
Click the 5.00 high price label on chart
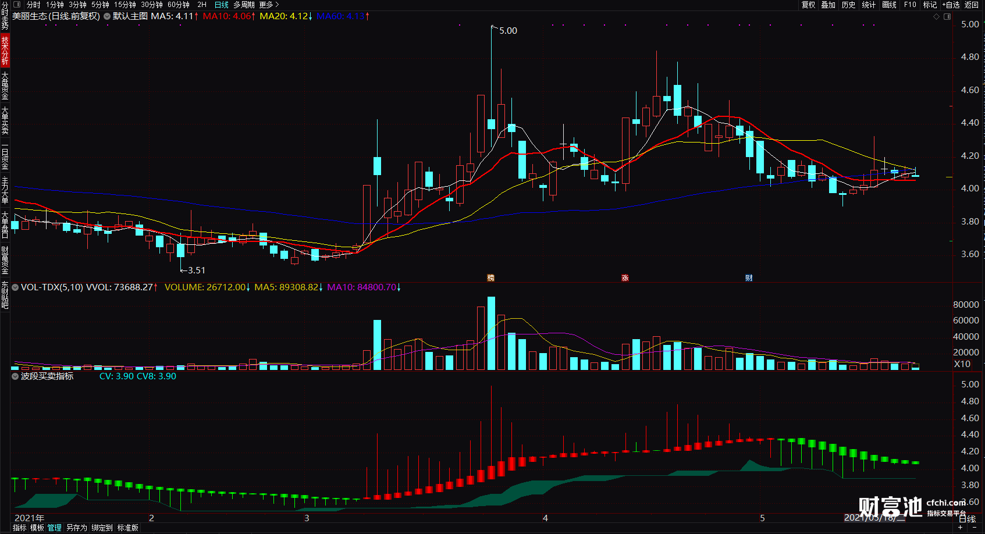click(508, 31)
